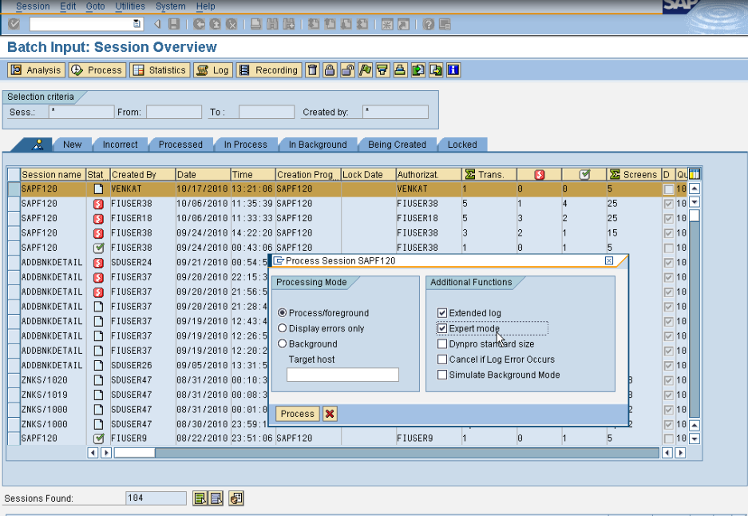Open the Analysis view

[x=35, y=69]
